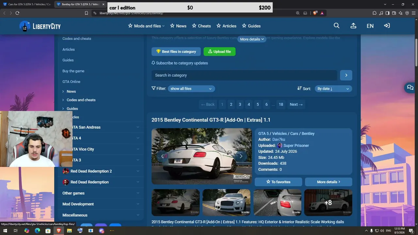Bookmark this page via the bookmark icon
Screen dimensions: 418x235
point(86,13)
